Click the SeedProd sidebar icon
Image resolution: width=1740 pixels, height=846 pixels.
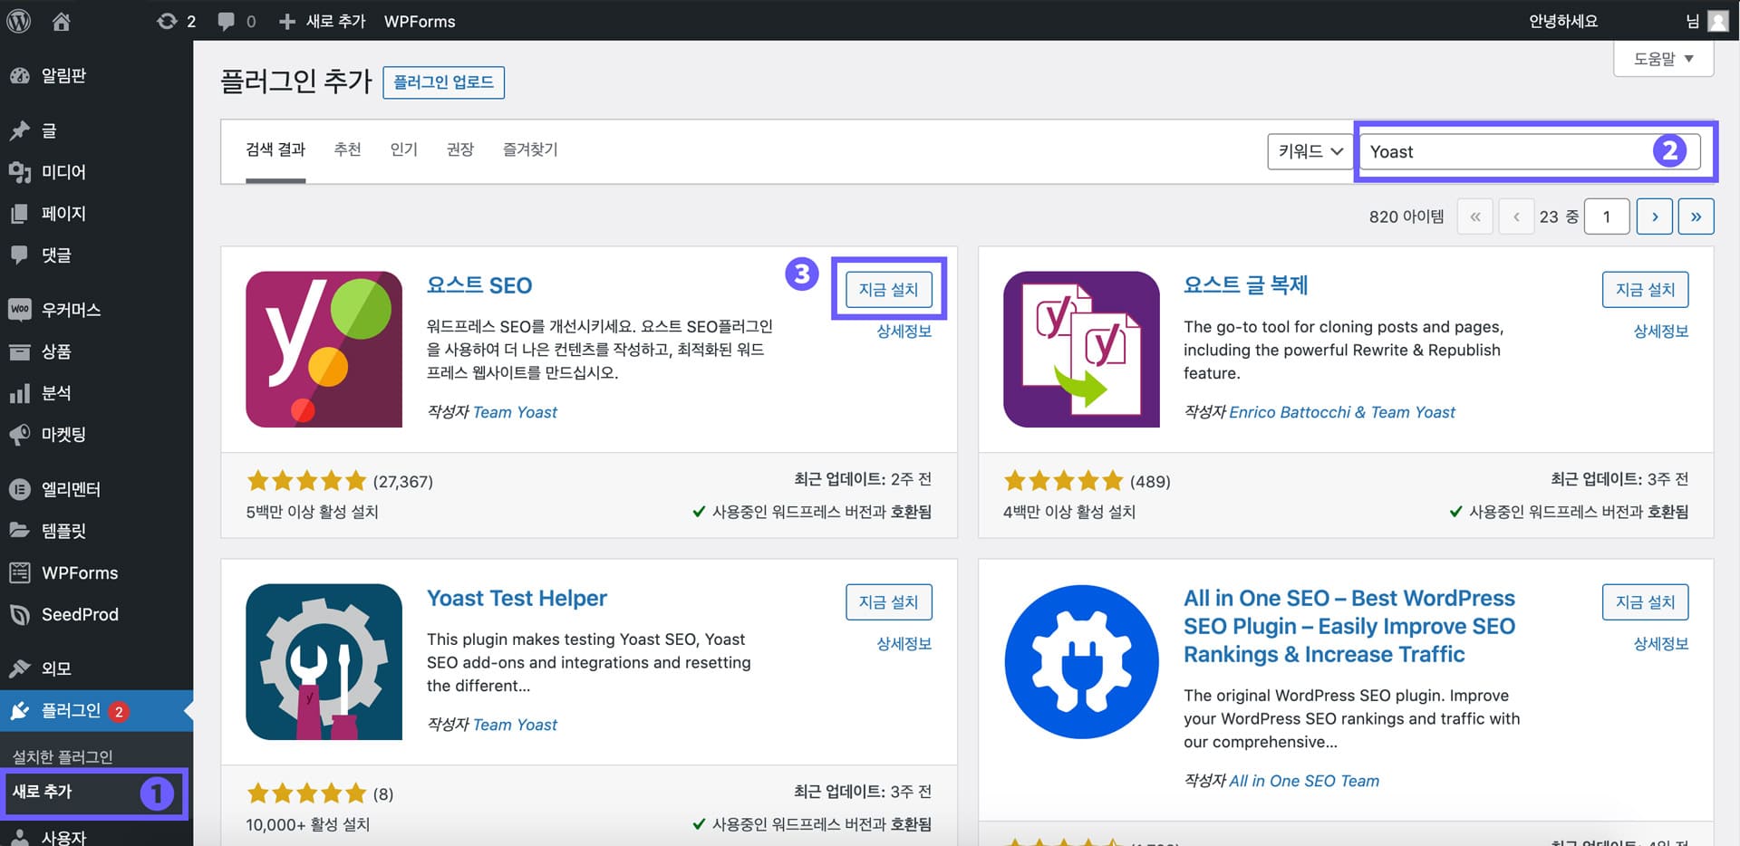20,614
